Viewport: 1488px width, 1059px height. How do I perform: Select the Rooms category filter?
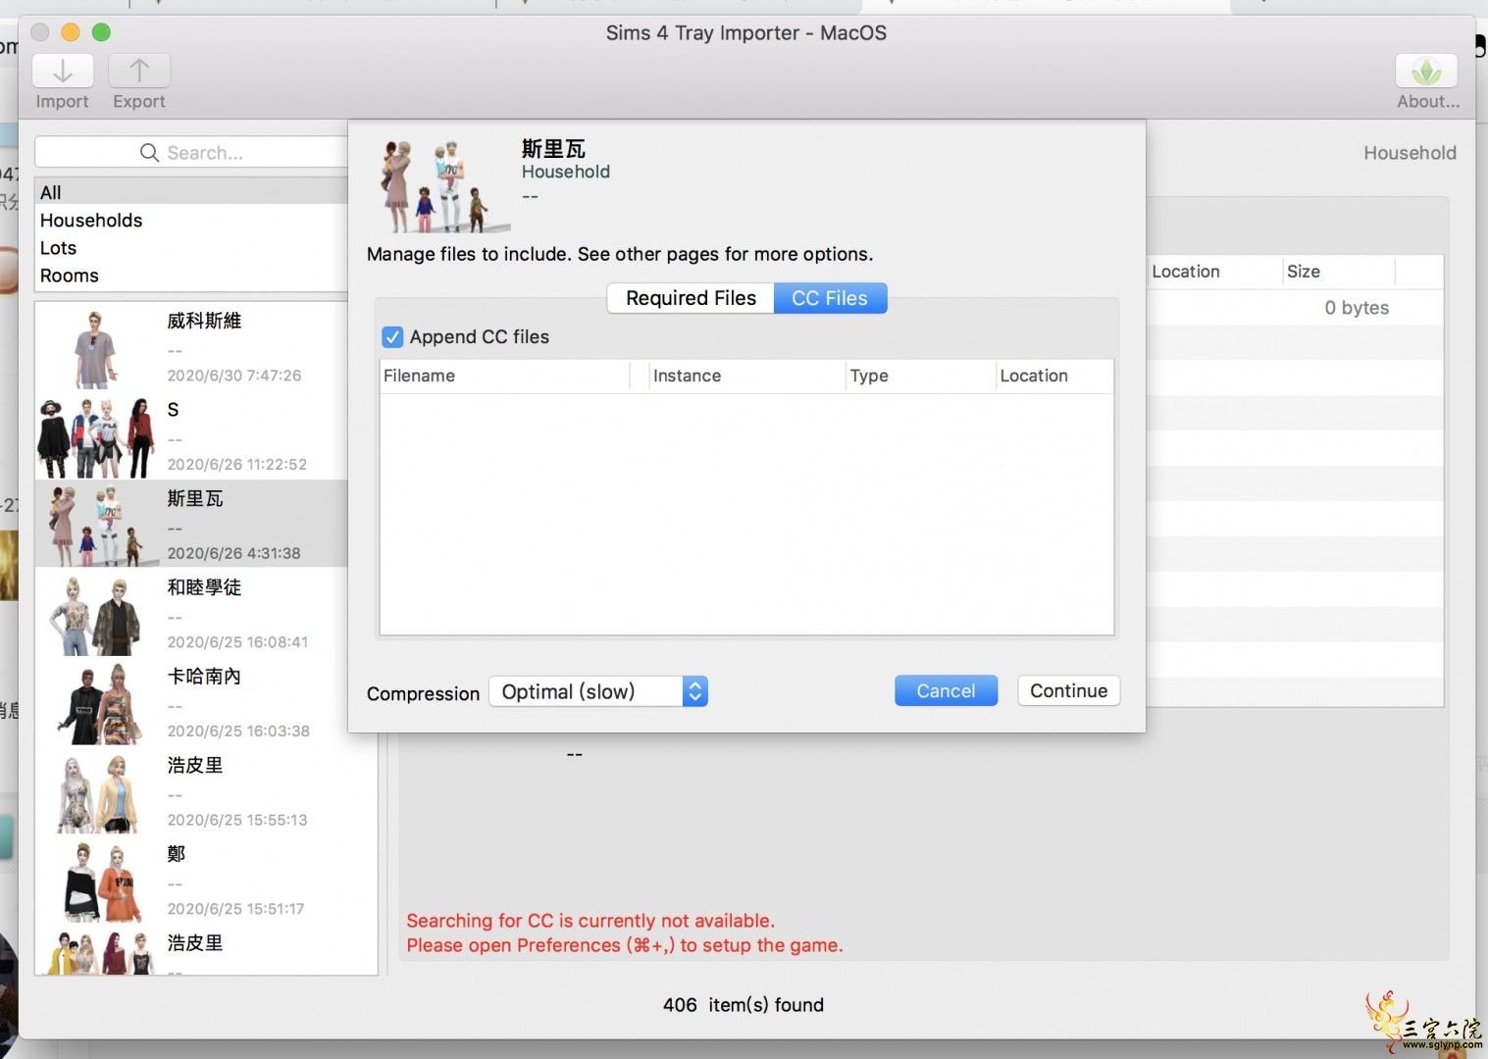191,276
